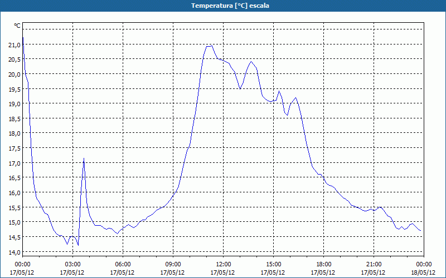
Task: Click the "Temperatura [°C] escala" chart title
Action: pos(230,6)
